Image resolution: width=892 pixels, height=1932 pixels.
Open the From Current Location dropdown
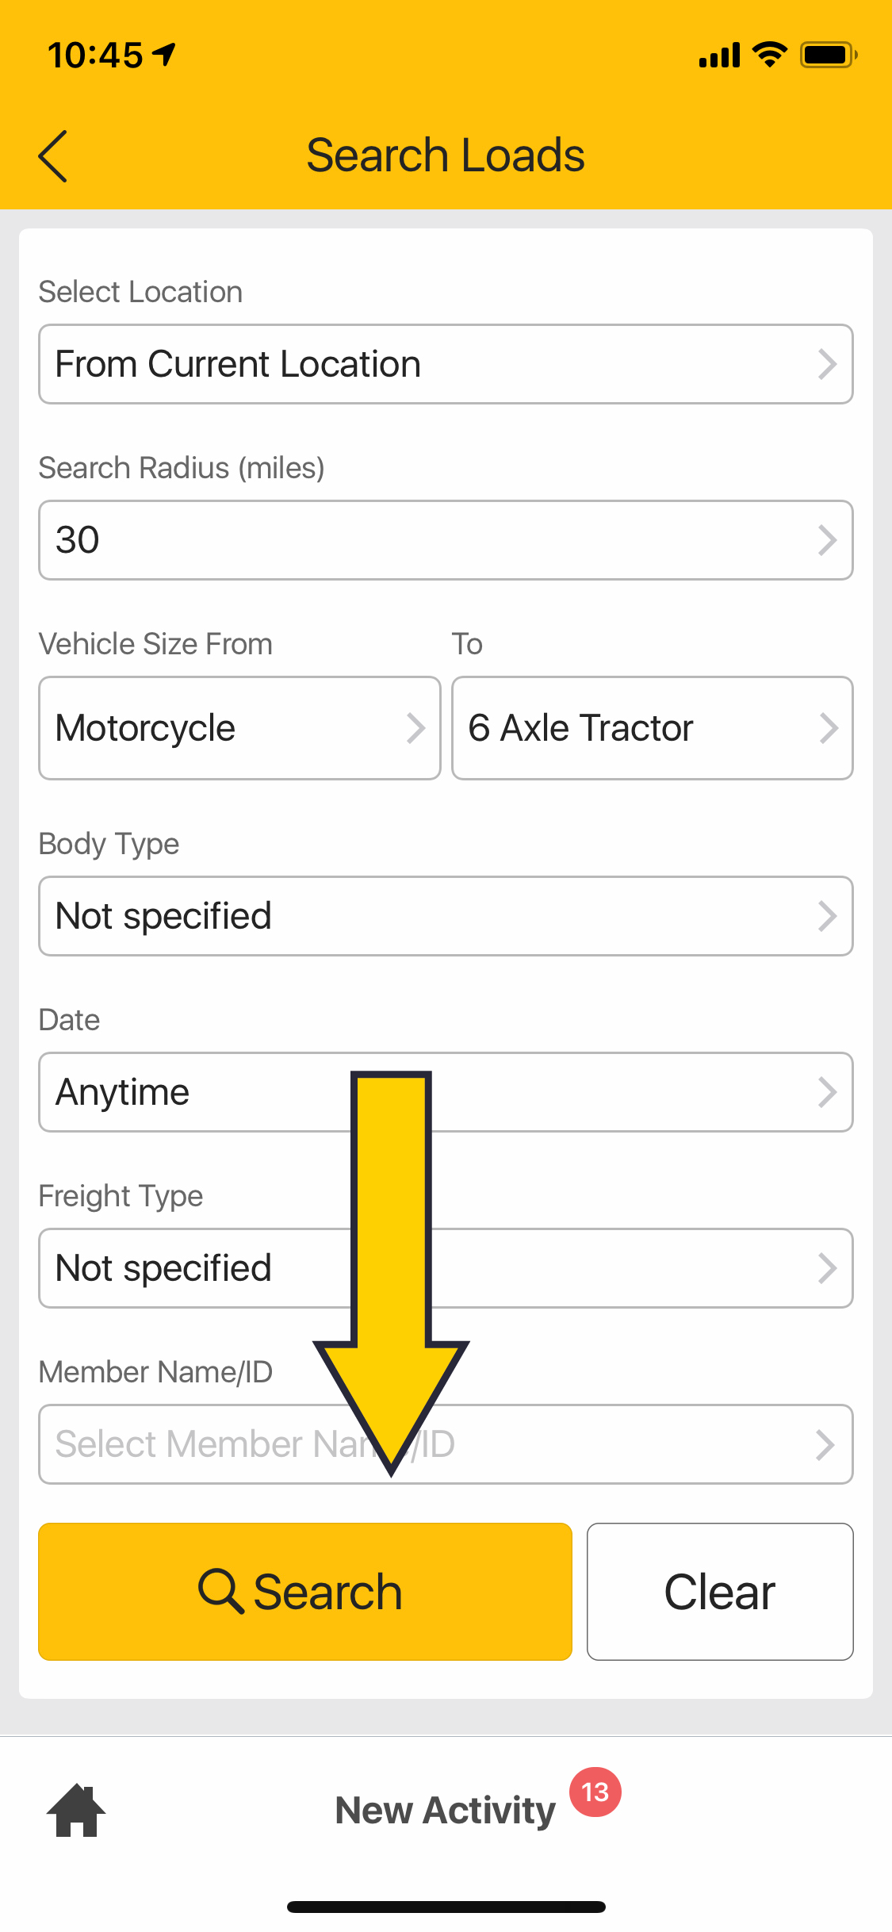(x=446, y=364)
